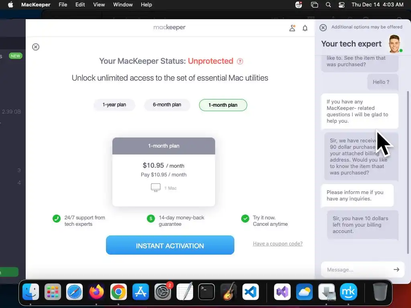Select the 1-year plan option

[114, 105]
